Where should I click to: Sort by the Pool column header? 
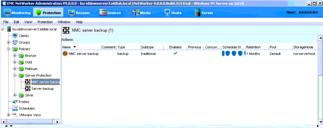click(x=280, y=47)
